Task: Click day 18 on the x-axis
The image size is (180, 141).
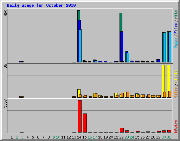Action: pyautogui.click(x=100, y=137)
